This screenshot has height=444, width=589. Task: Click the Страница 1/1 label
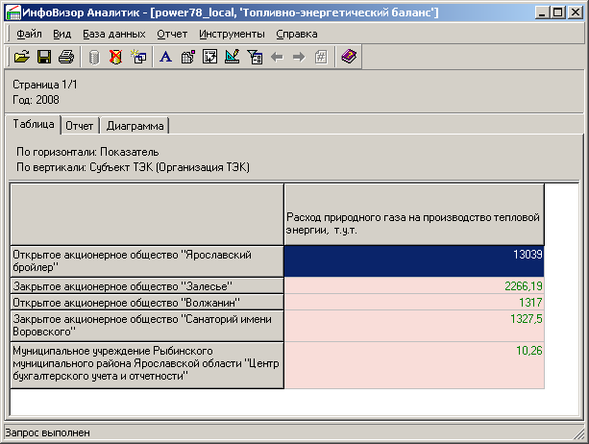click(45, 85)
